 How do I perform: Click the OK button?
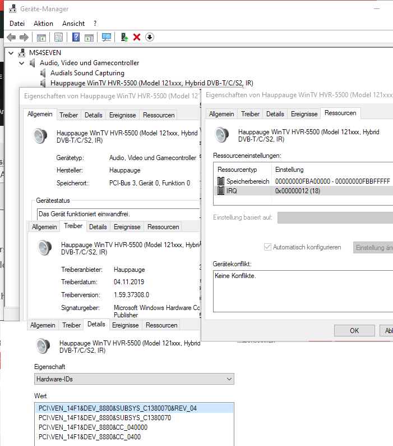pos(354,330)
